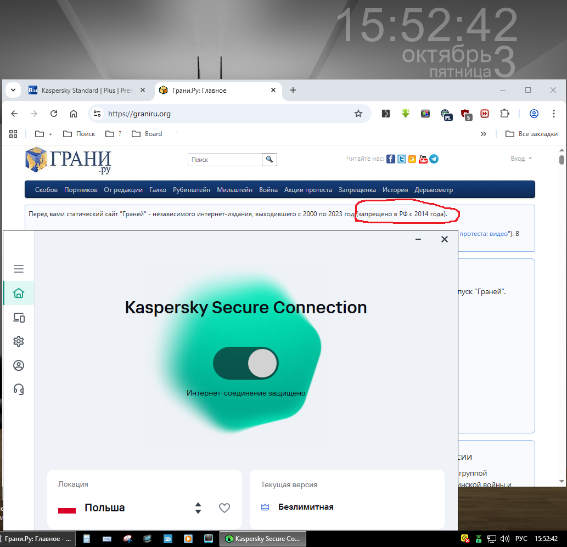Click the address bar URL graniru.org
567x547 pixels.
click(x=139, y=114)
